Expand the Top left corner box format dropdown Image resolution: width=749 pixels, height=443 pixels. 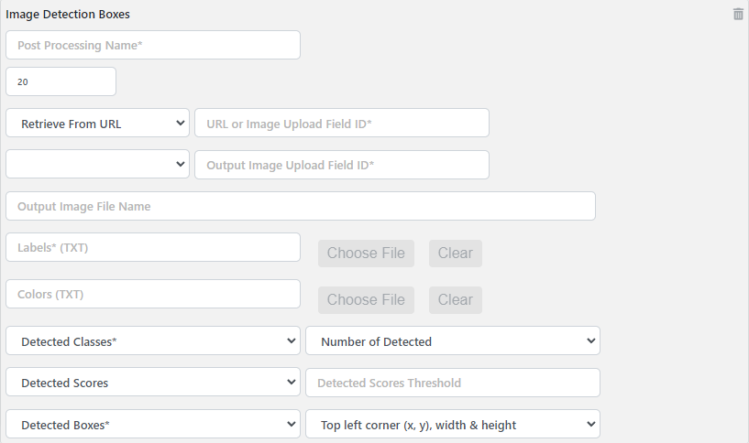coord(452,424)
